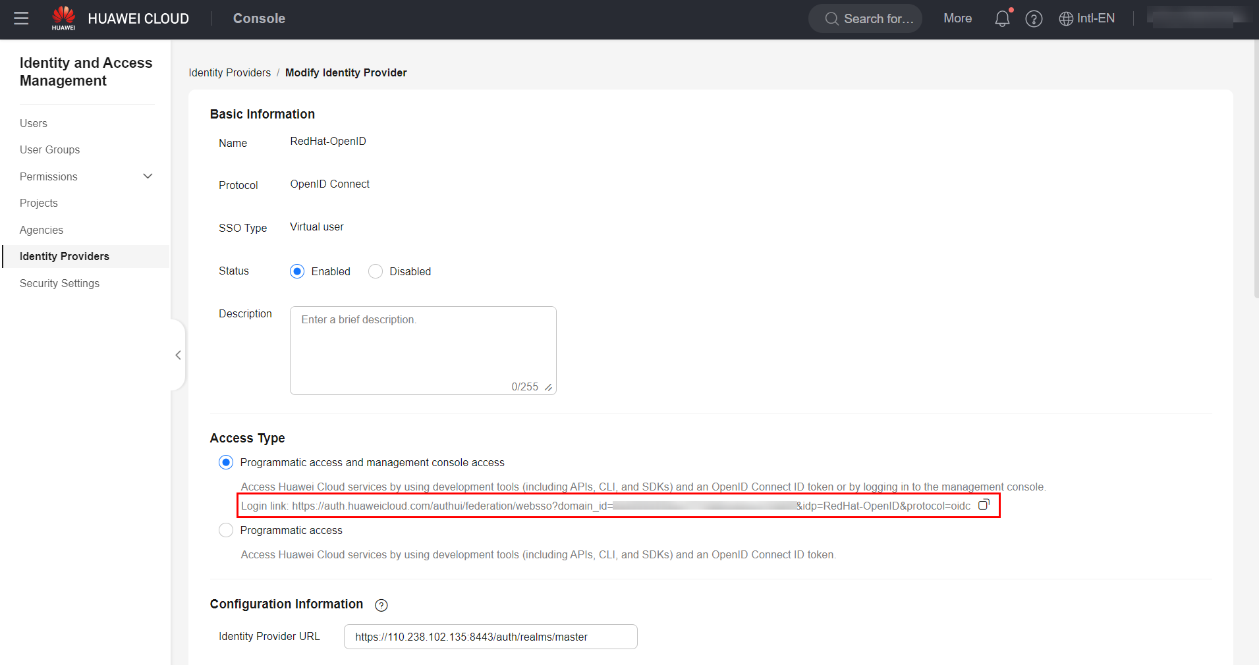Image resolution: width=1259 pixels, height=665 pixels.
Task: Open the hamburger navigation menu
Action: coord(21,18)
